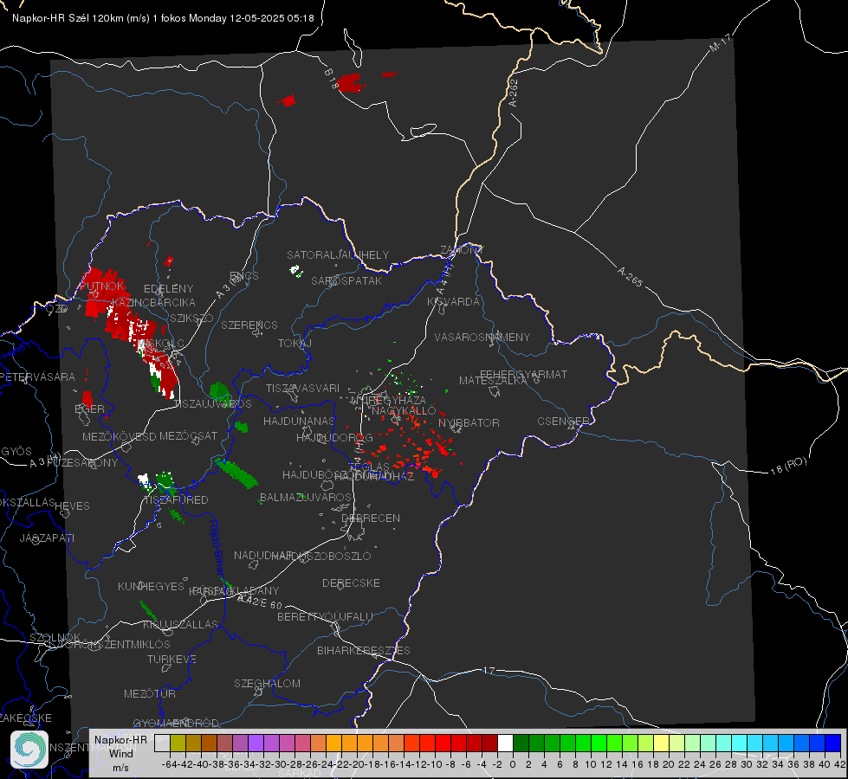Click the KISÚJSZÁLLÁS city label
848x779 pixels.
(181, 624)
